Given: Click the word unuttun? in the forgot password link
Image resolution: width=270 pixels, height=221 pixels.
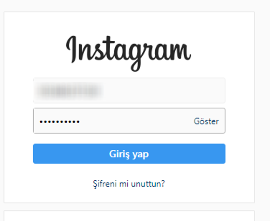Looking at the screenshot, I should tap(148, 184).
